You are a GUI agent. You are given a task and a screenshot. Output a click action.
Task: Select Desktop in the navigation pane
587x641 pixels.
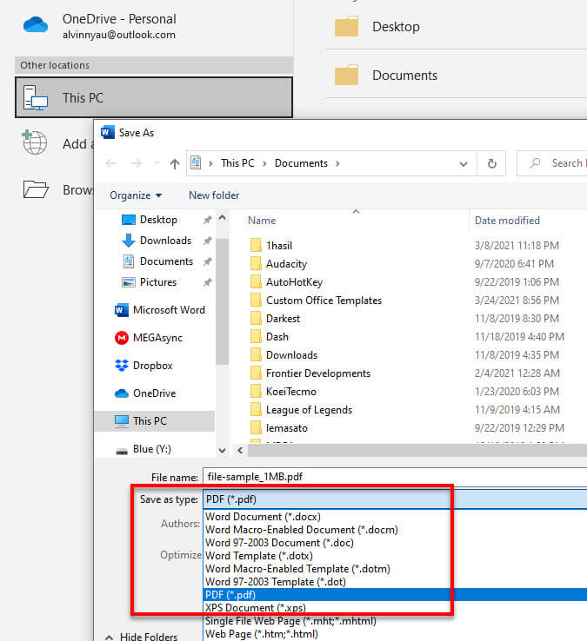[x=158, y=220]
